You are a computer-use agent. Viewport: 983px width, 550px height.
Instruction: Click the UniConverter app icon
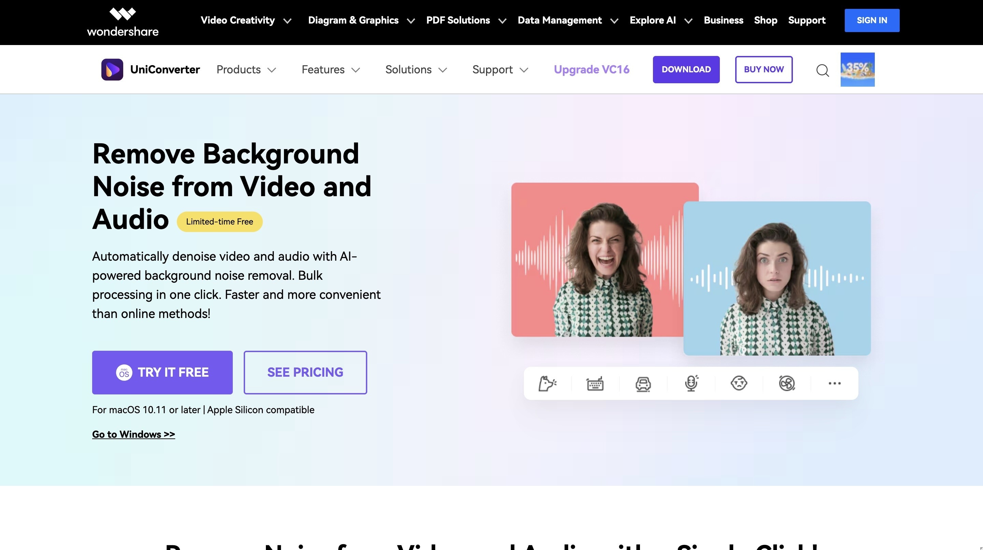112,69
